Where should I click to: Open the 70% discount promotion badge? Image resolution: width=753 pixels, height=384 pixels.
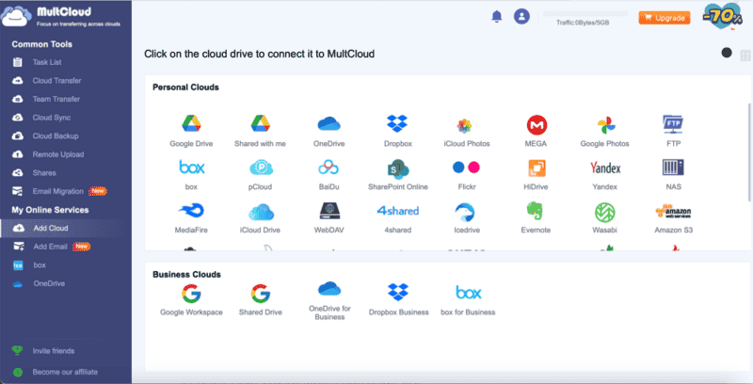(x=723, y=17)
